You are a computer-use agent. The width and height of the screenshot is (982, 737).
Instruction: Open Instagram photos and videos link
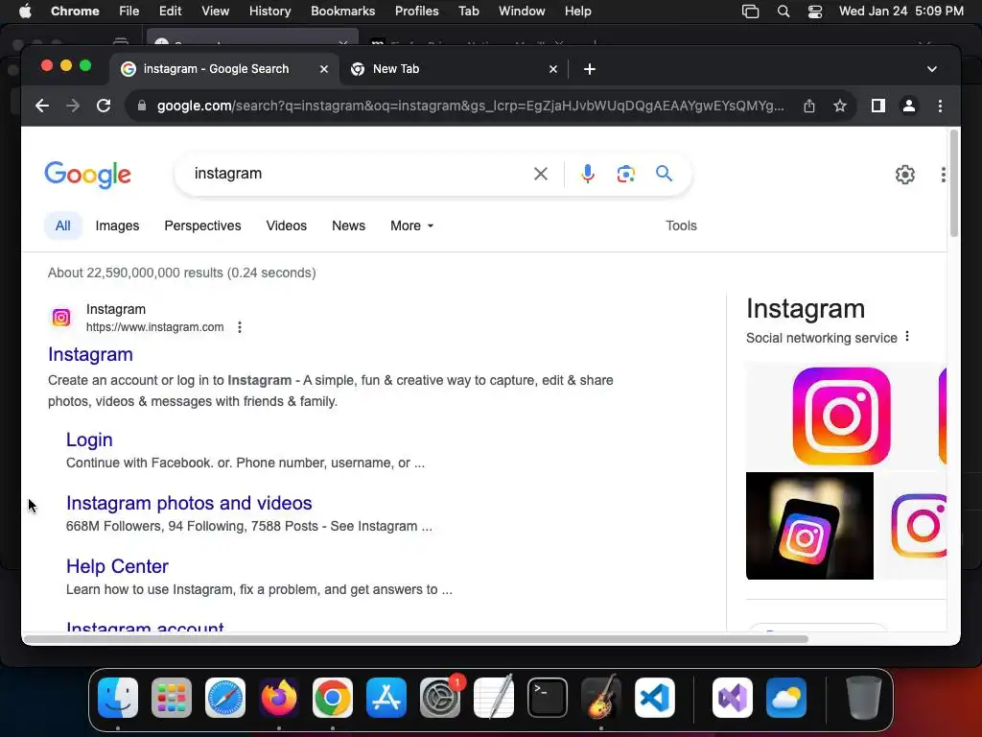pos(189,503)
